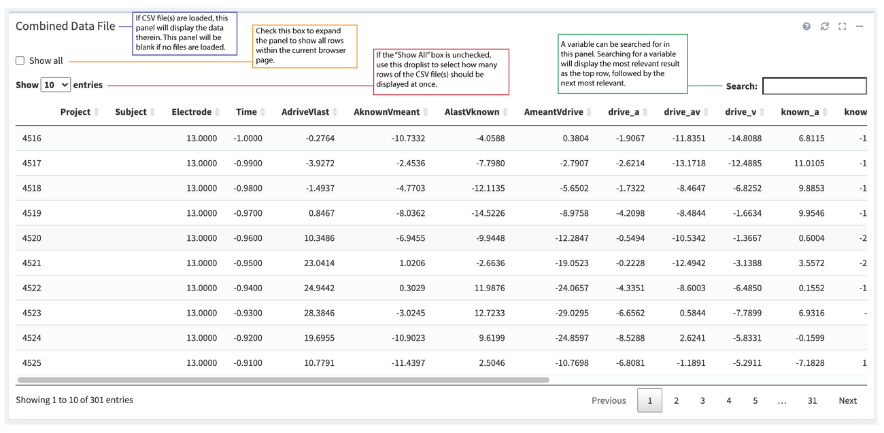Open the Show entries count dropdown
The image size is (884, 433).
click(x=56, y=85)
